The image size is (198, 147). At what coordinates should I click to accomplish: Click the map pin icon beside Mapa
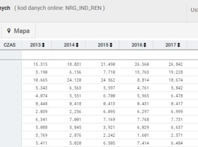9,31
